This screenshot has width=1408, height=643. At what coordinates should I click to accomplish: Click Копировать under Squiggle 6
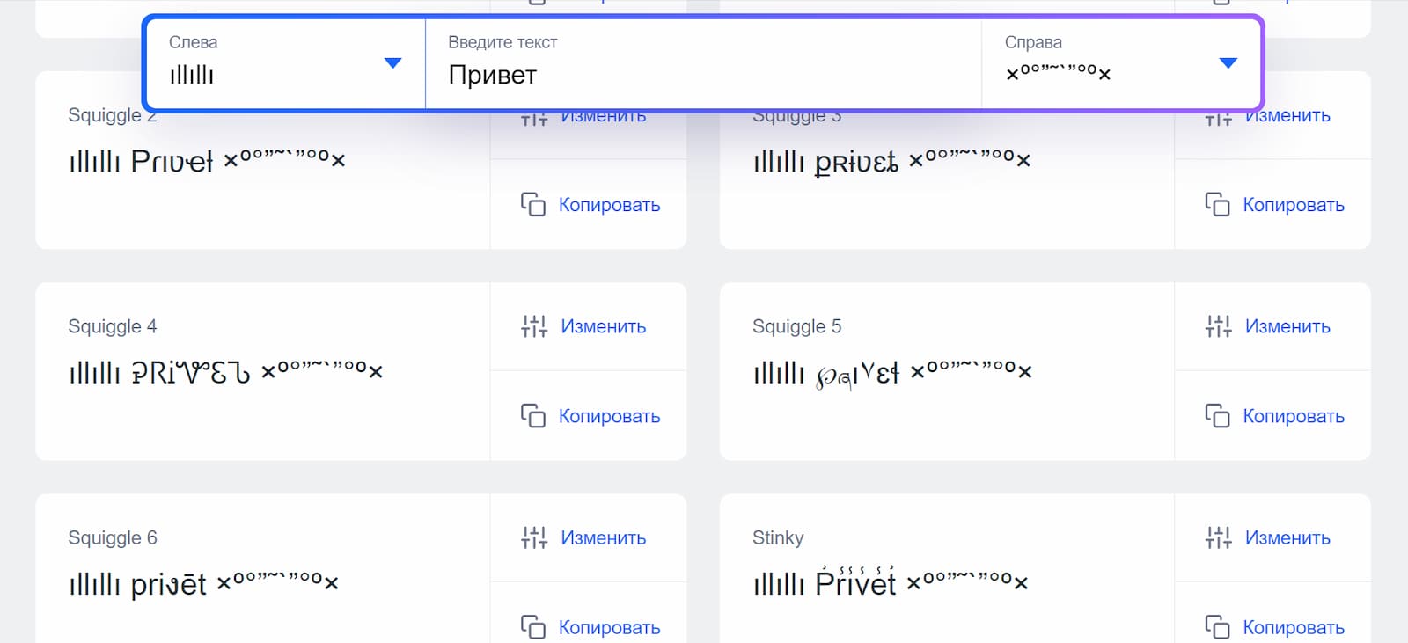610,627
